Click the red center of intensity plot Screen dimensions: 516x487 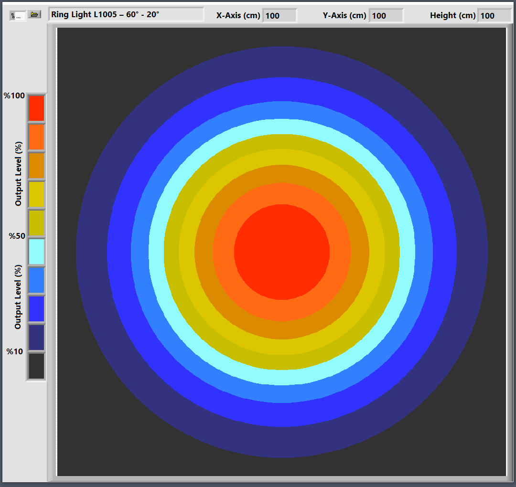282,252
